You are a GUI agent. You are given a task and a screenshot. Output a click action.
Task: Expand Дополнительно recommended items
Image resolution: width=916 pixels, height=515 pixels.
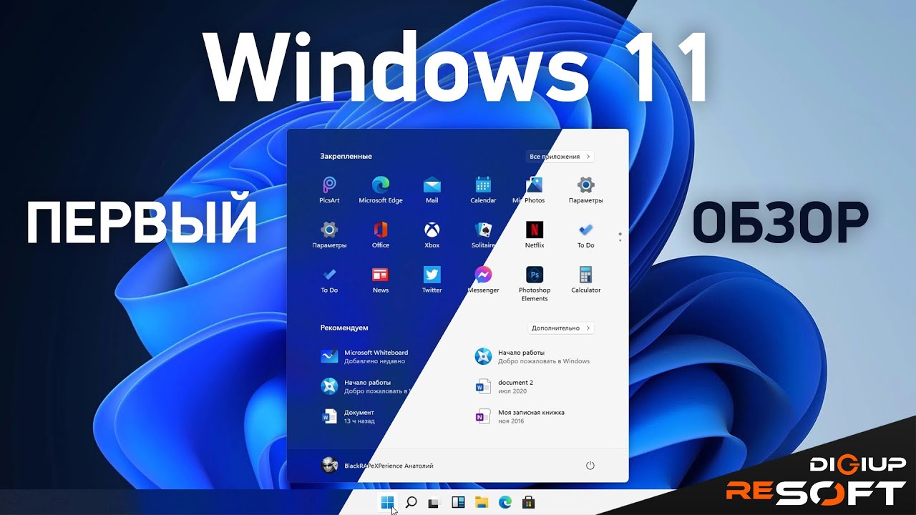coord(560,328)
